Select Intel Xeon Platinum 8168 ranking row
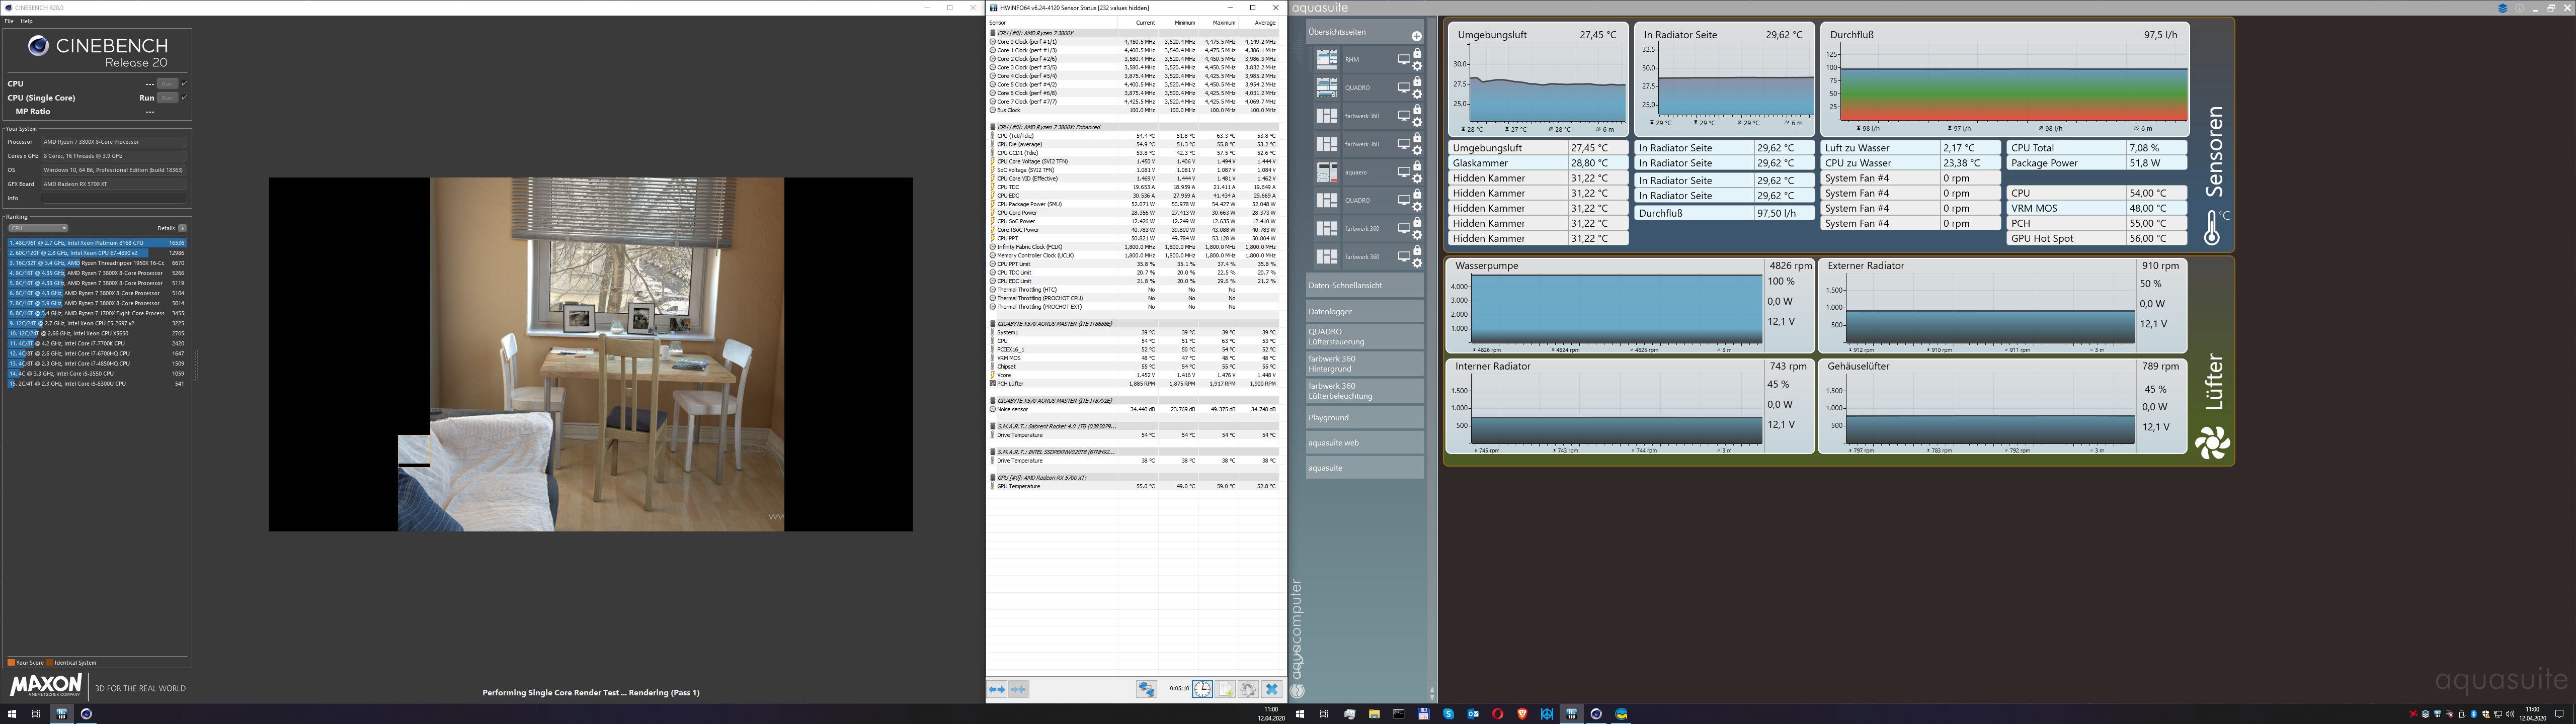The width and height of the screenshot is (2576, 724). tap(97, 243)
